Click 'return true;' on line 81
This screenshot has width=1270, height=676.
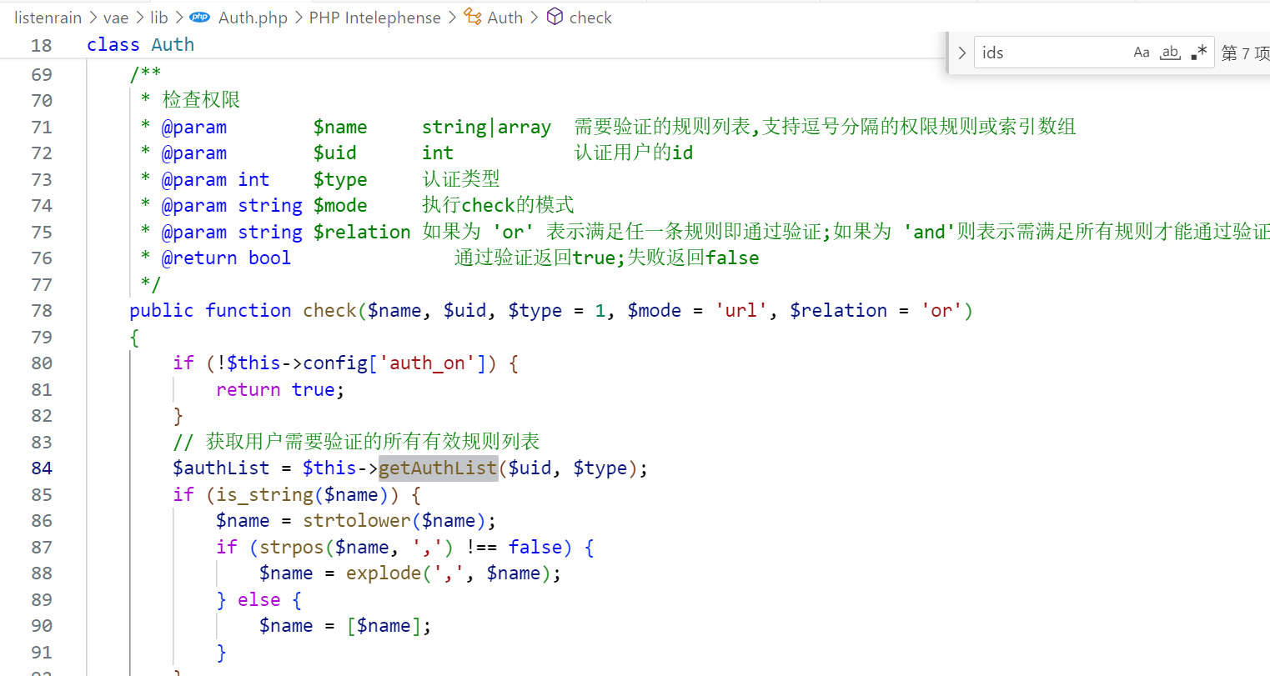tap(280, 390)
